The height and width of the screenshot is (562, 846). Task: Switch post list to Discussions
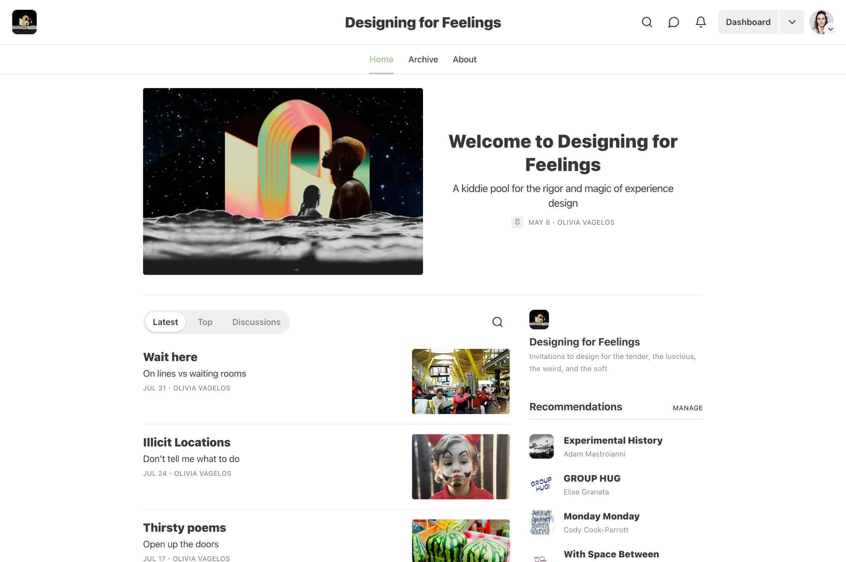tap(256, 322)
